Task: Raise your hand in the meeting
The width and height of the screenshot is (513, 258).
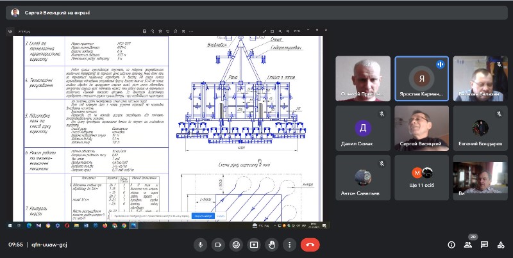Action: (x=272, y=245)
